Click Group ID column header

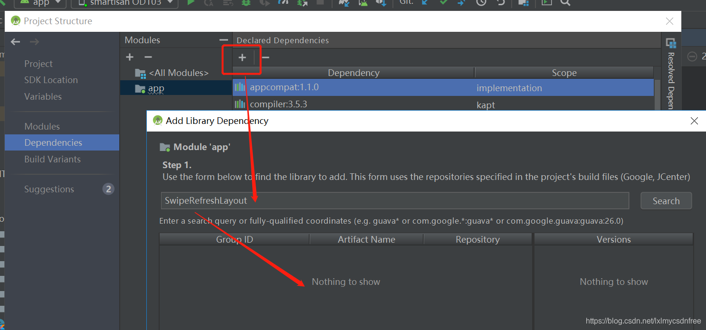coord(234,239)
